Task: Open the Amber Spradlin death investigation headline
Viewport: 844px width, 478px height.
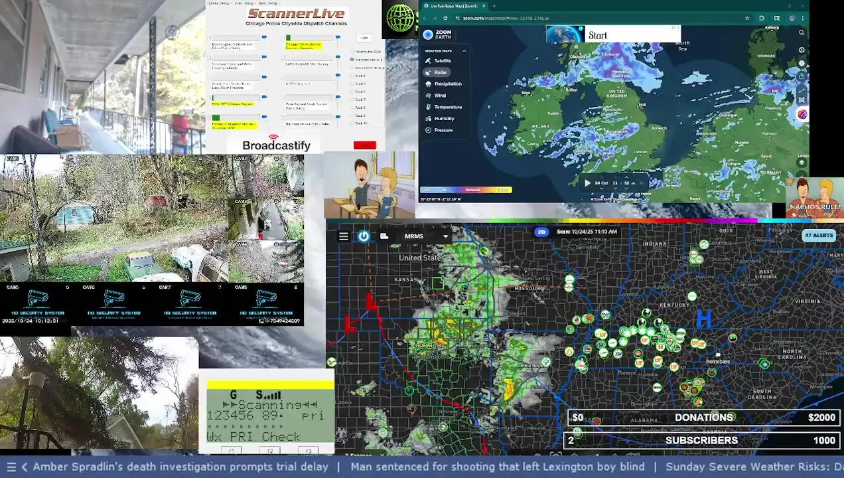Action: coord(180,467)
